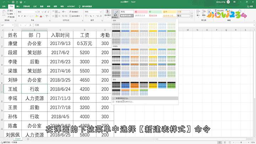The height and width of the screenshot is (144, 256).
Task: Toggle Italic formatting button
Action: point(22,16)
